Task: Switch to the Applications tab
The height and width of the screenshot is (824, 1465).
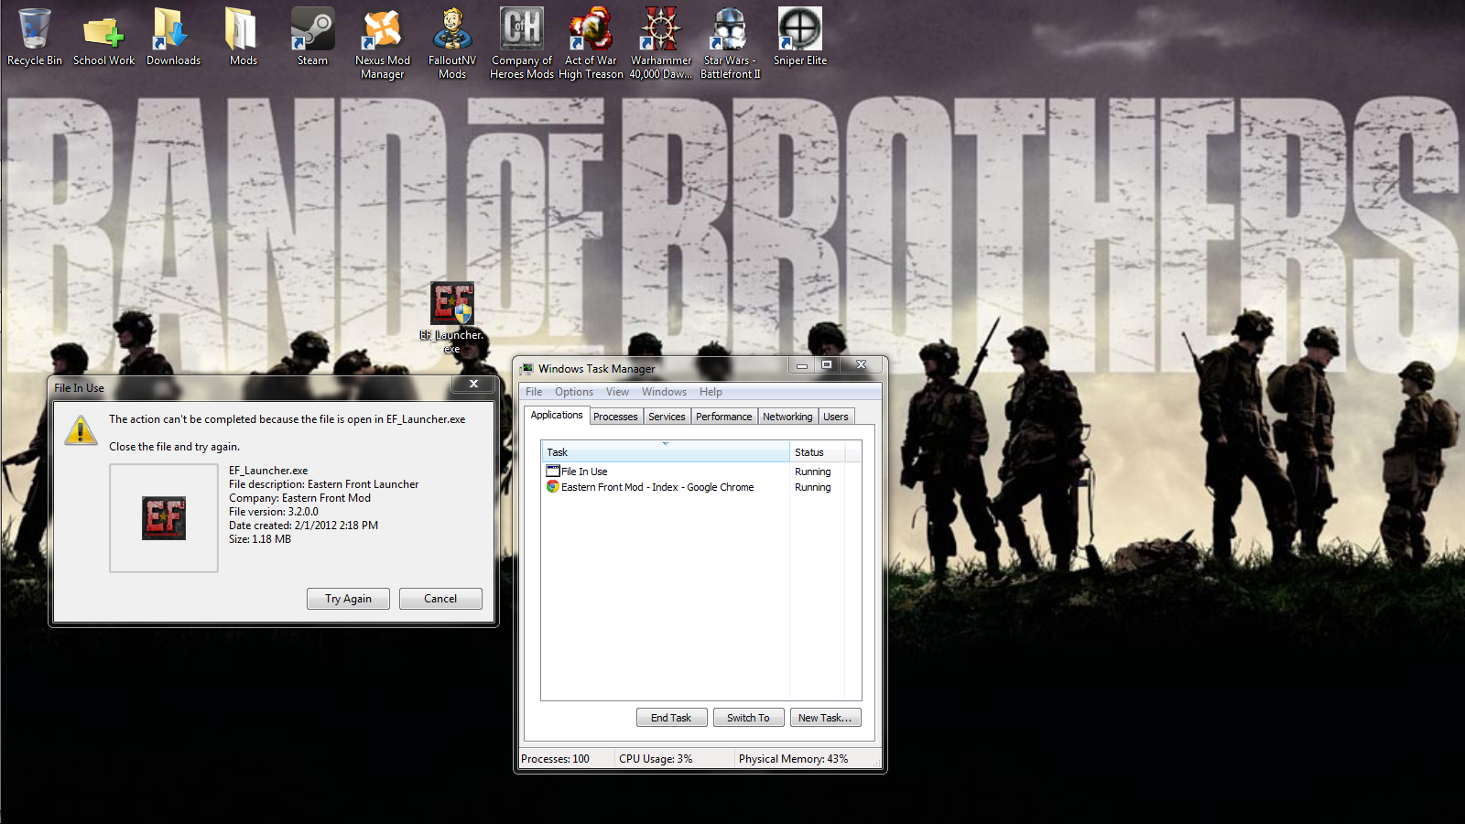Action: click(x=557, y=416)
